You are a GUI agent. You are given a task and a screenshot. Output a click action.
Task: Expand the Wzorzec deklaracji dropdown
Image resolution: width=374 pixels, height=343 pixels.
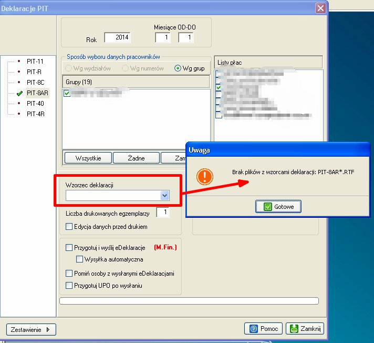tap(164, 196)
